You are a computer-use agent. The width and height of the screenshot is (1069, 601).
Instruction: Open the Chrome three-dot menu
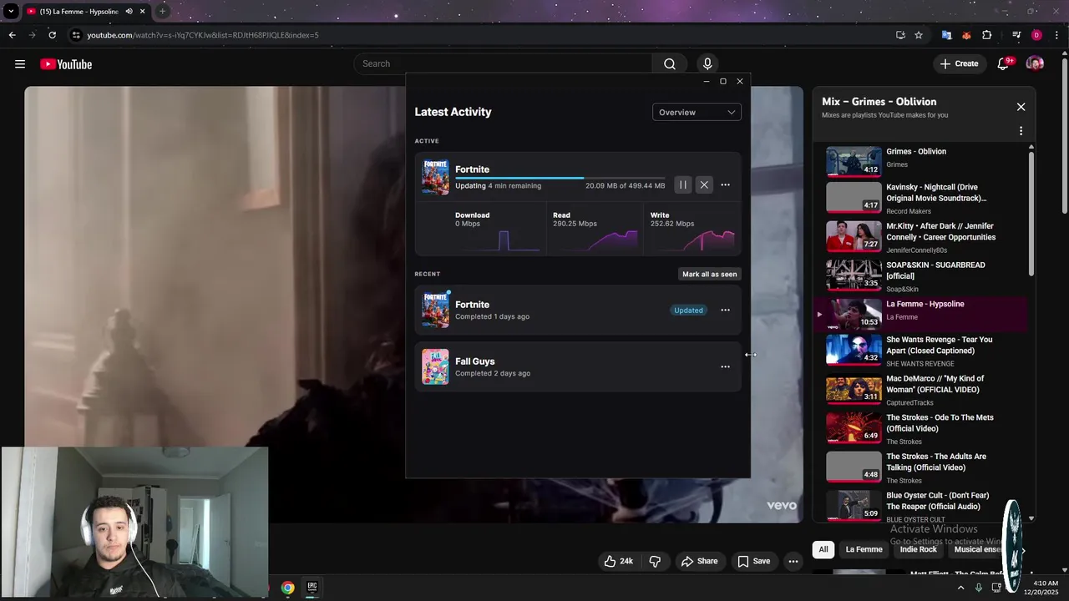tap(1056, 35)
